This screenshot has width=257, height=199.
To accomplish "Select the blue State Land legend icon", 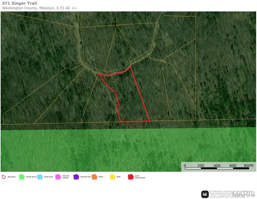I will click(x=40, y=177).
